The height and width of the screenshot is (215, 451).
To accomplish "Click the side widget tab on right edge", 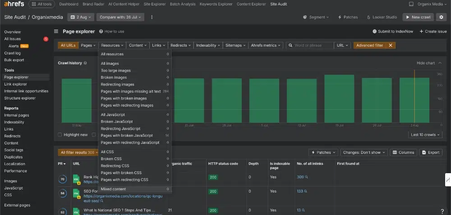I will coord(448,180).
